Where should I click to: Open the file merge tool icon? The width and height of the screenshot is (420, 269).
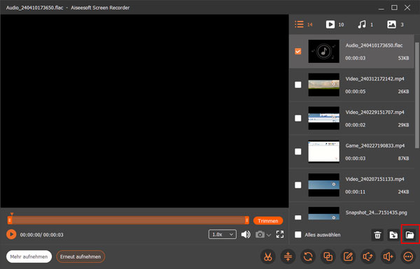tap(328, 256)
